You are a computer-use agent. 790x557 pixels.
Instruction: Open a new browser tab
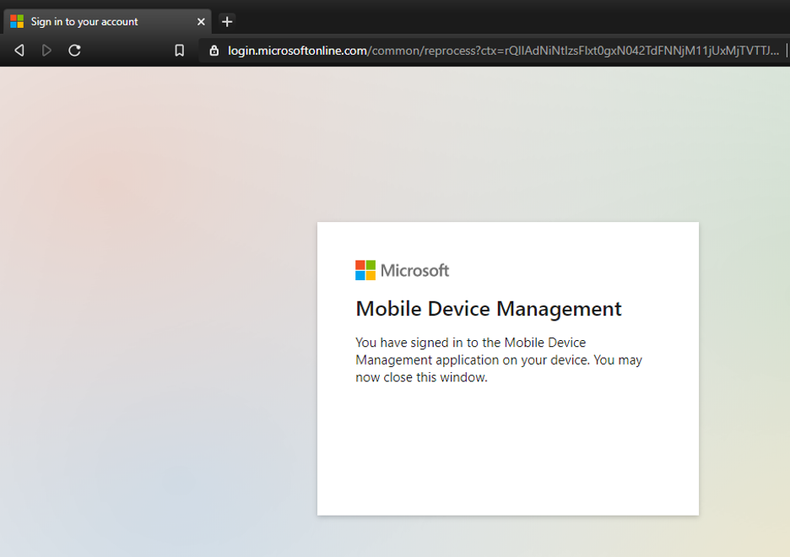tap(227, 22)
